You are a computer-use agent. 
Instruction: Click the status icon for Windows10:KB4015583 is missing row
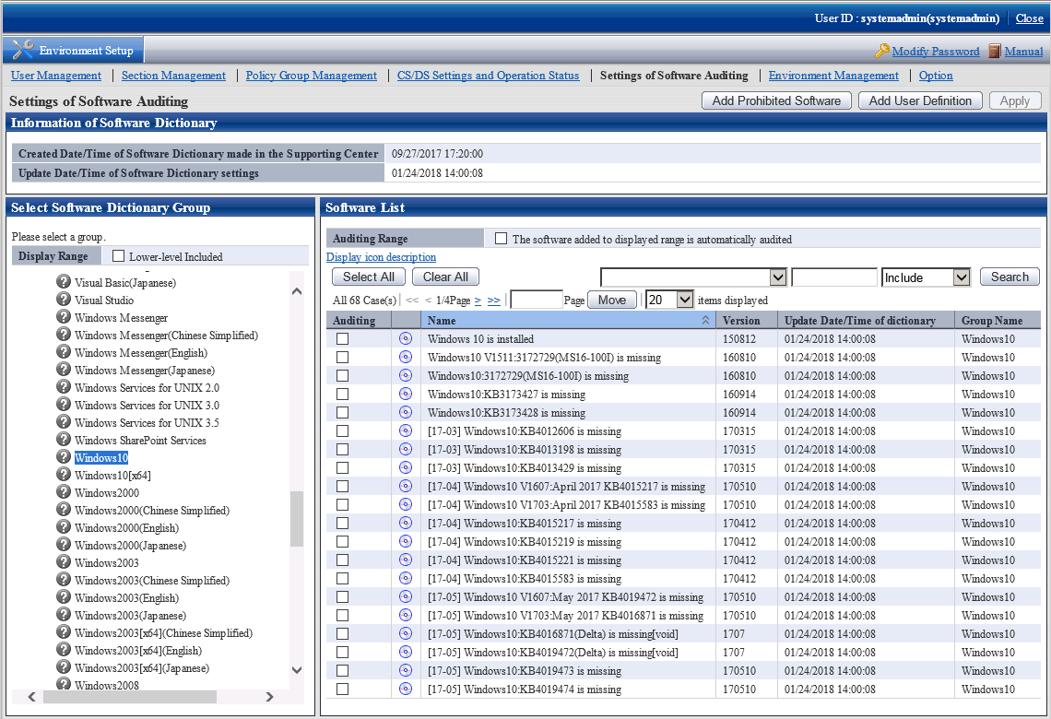406,578
